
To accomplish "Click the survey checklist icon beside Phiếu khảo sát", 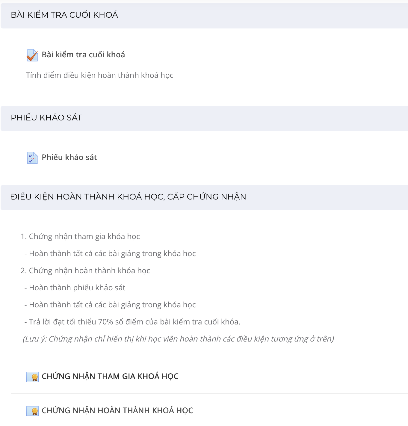I will pos(32,158).
